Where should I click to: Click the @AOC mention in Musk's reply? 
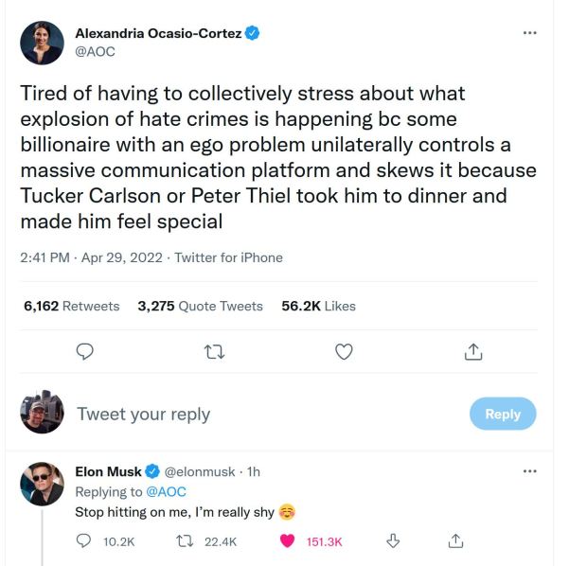[x=166, y=492]
